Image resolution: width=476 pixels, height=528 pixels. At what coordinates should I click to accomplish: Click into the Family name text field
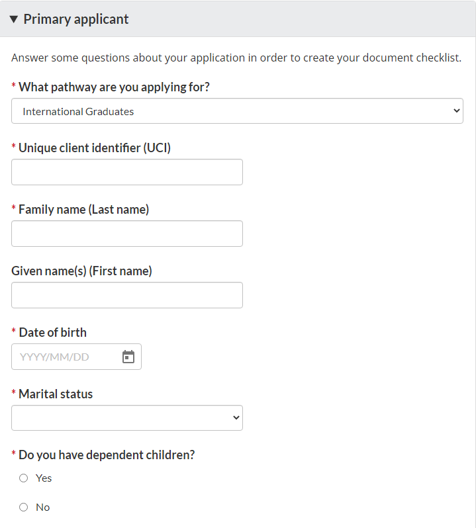(x=127, y=234)
